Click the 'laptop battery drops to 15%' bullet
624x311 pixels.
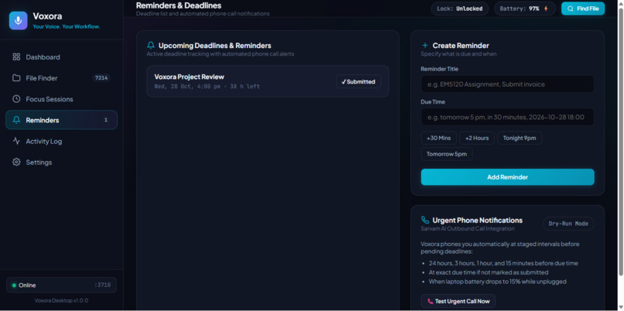click(498, 282)
